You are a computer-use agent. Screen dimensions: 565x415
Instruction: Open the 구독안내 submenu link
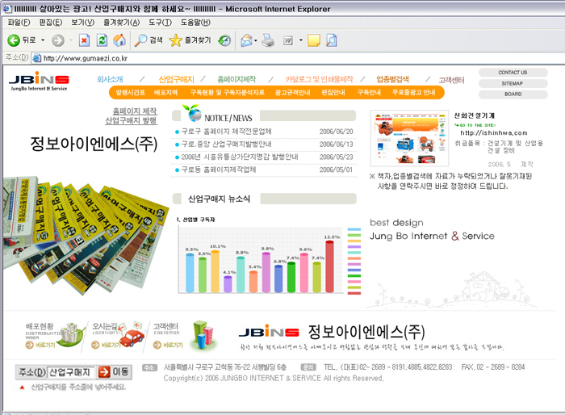(x=369, y=92)
